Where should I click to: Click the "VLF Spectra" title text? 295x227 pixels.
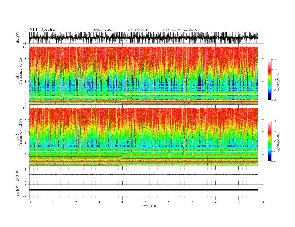42,29
